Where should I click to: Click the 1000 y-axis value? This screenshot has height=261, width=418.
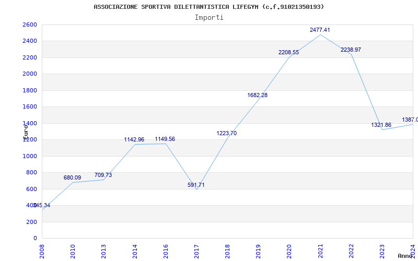click(30, 156)
